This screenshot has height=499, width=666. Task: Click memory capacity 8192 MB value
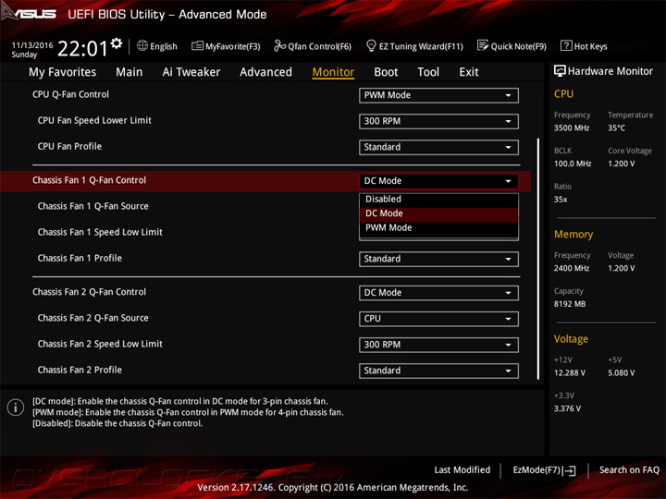[x=570, y=304]
